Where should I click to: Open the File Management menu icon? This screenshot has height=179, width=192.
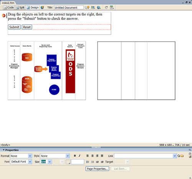93,8
